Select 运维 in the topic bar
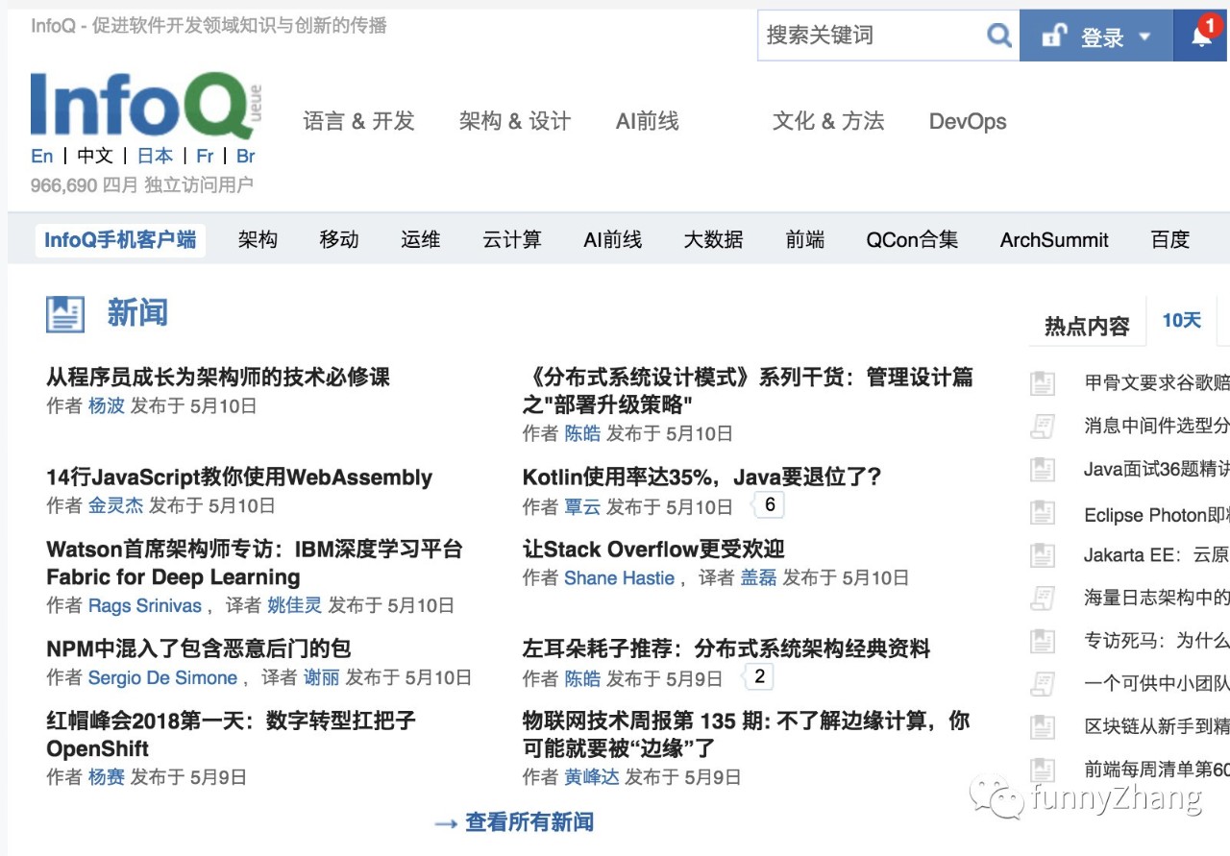 tap(421, 239)
